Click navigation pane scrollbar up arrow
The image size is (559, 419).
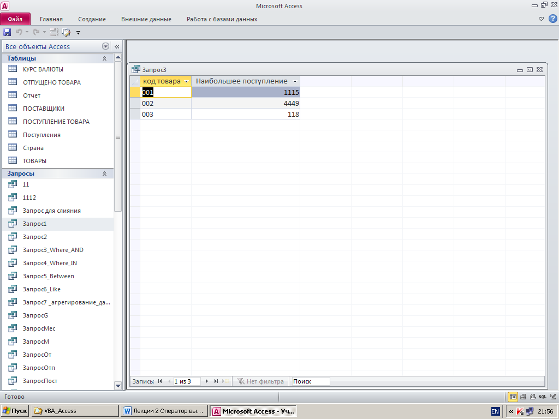(118, 57)
